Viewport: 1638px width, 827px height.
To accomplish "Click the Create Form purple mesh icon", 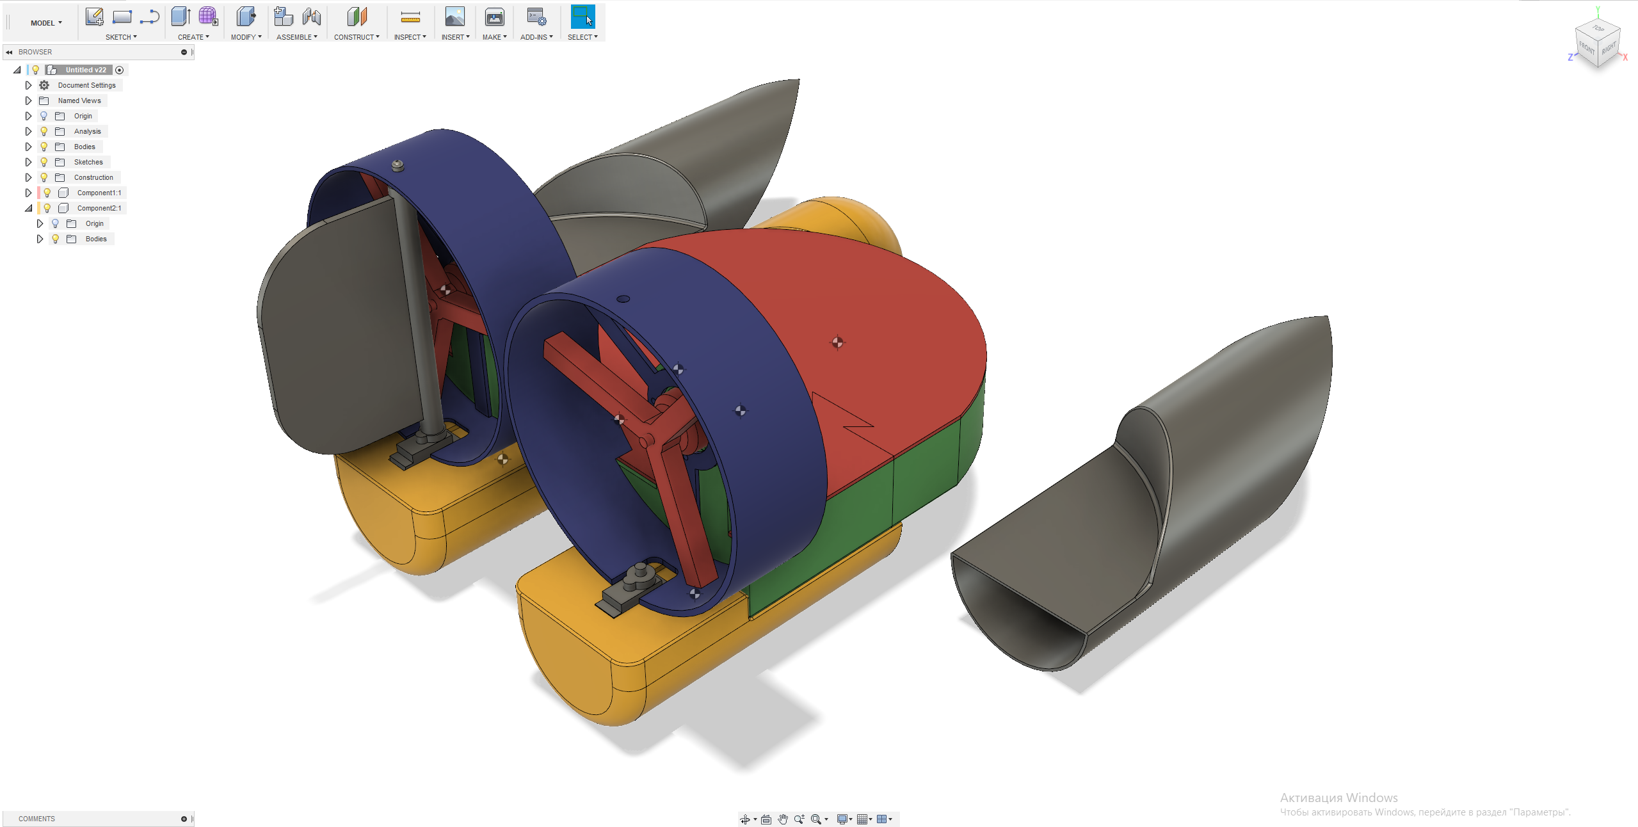I will [208, 17].
